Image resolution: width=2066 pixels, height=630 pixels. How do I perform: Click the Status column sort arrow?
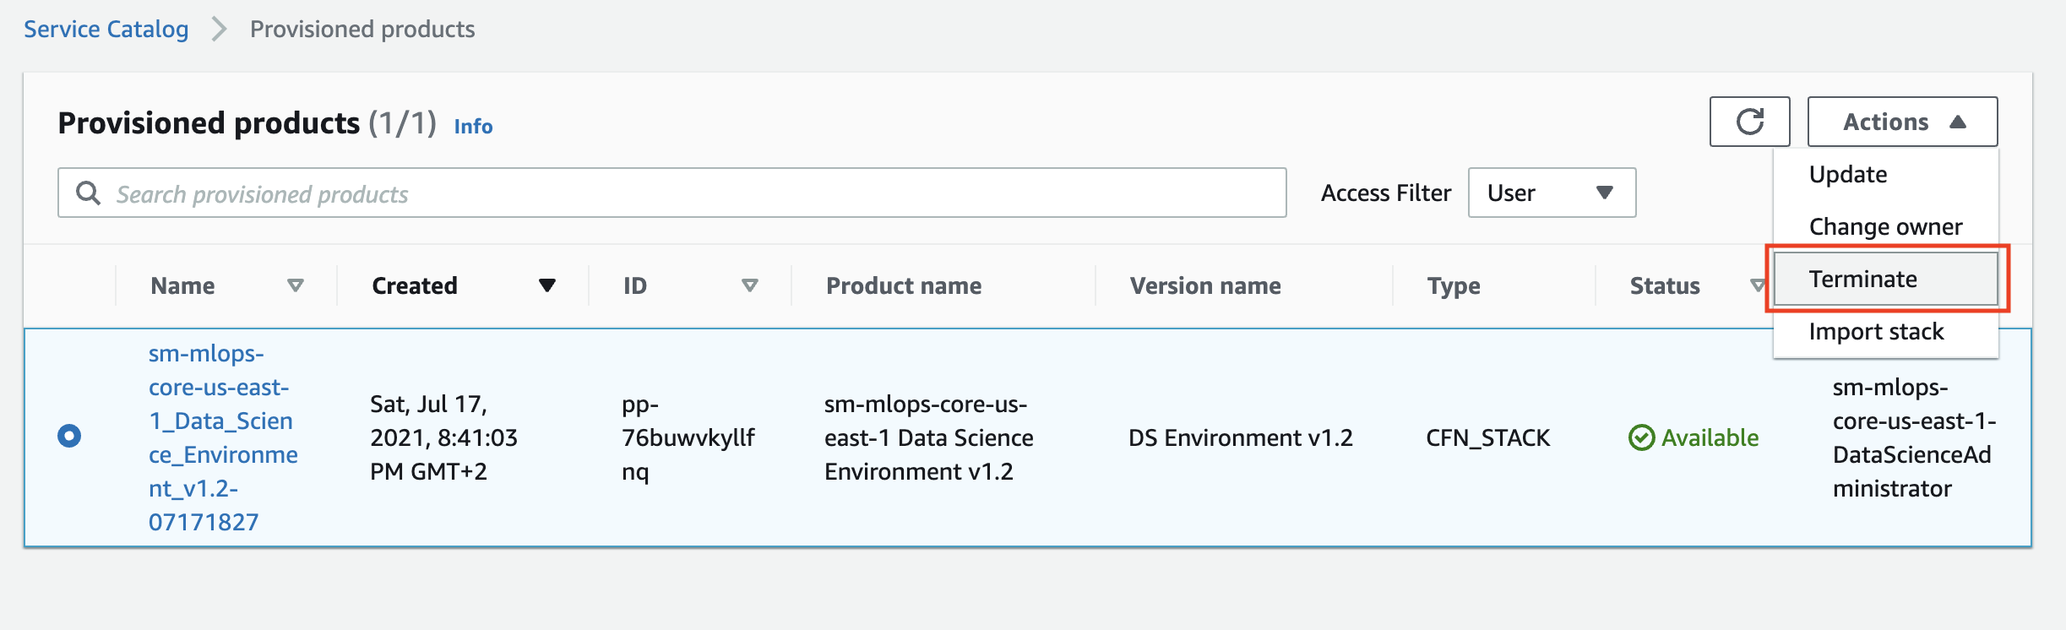pos(1757,285)
